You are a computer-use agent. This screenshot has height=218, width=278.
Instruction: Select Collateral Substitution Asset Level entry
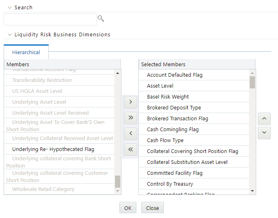194,162
